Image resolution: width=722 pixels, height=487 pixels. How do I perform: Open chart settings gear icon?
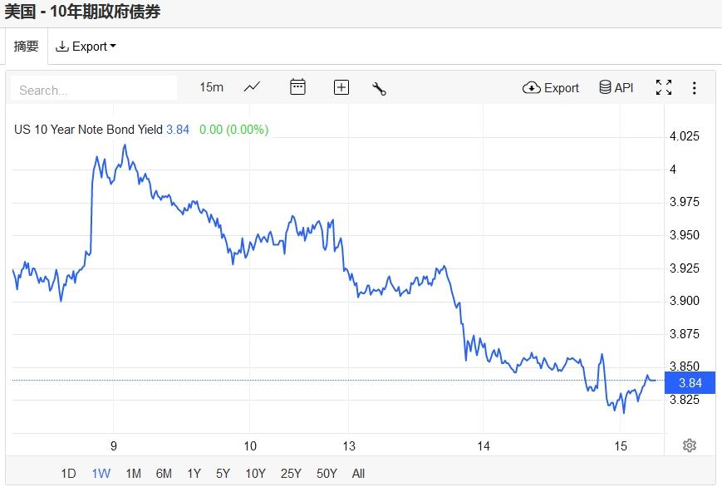[x=689, y=445]
